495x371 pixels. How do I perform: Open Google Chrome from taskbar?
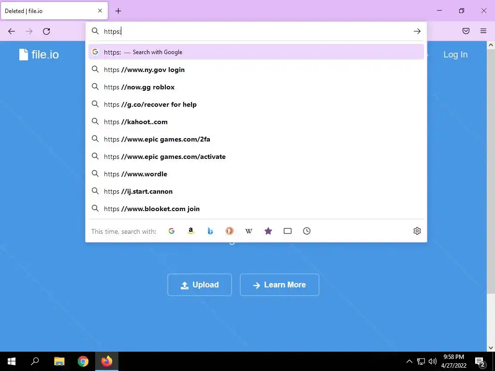(x=83, y=361)
